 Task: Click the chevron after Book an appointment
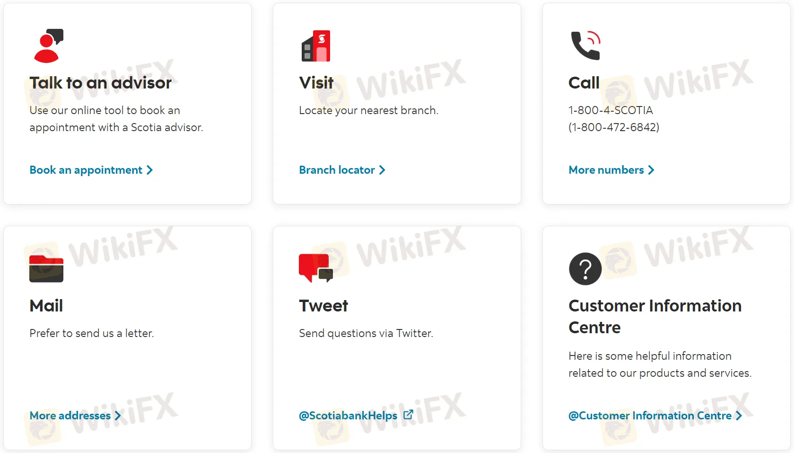point(150,170)
